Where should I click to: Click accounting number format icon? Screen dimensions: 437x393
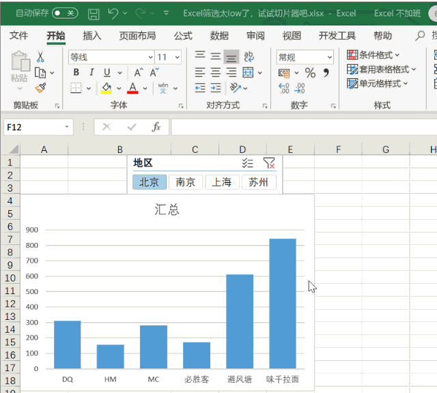(284, 73)
